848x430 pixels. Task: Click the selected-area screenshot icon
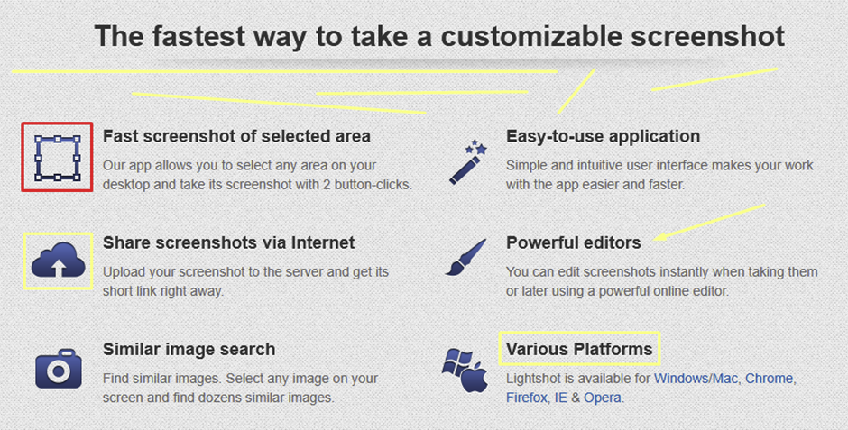tap(57, 158)
